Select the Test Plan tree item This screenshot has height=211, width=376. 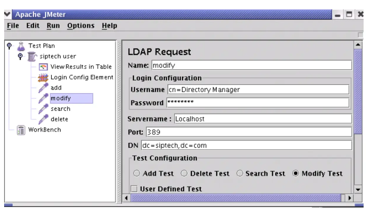(41, 46)
